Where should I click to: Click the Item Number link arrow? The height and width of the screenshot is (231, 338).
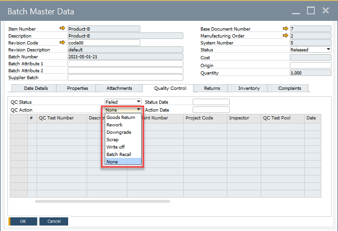pyautogui.click(x=63, y=29)
